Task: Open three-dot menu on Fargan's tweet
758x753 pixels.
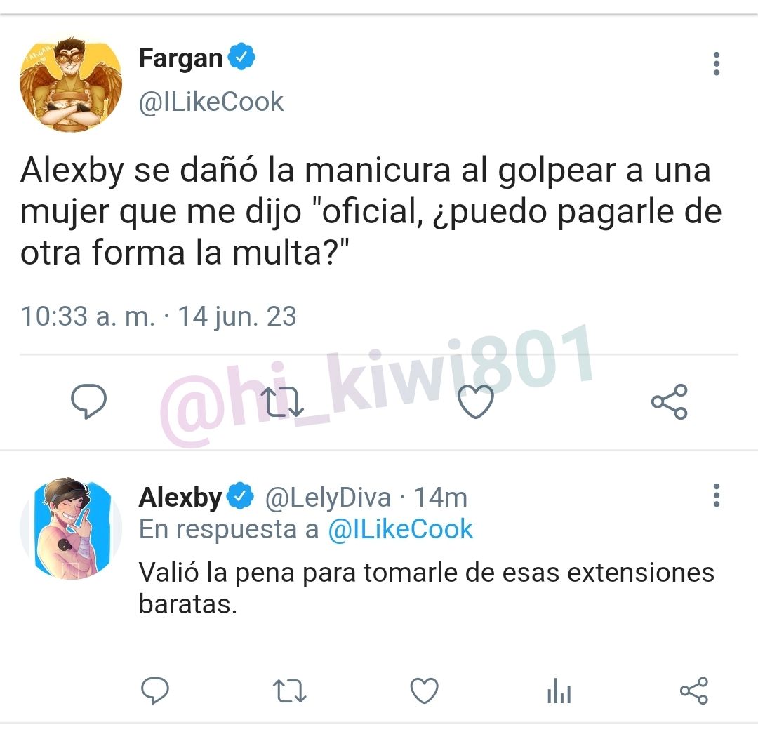Action: (x=717, y=63)
